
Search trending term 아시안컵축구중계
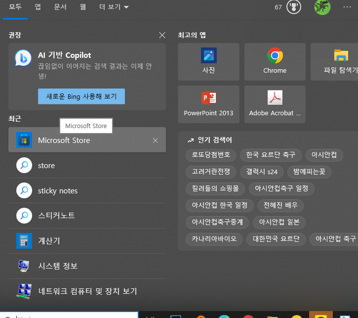point(217,222)
